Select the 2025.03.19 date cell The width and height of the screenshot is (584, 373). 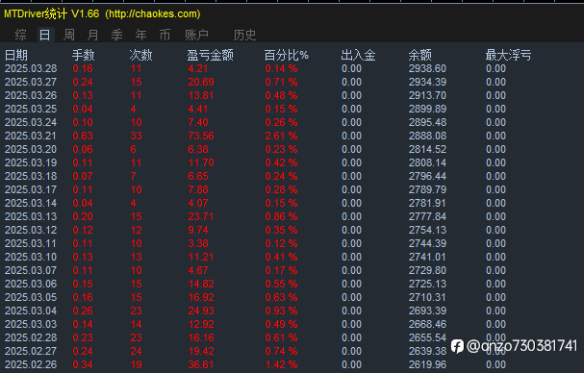tap(31, 162)
